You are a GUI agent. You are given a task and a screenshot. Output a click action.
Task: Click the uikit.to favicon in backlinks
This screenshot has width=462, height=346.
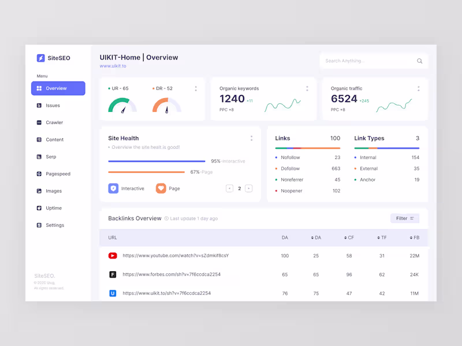(x=113, y=294)
